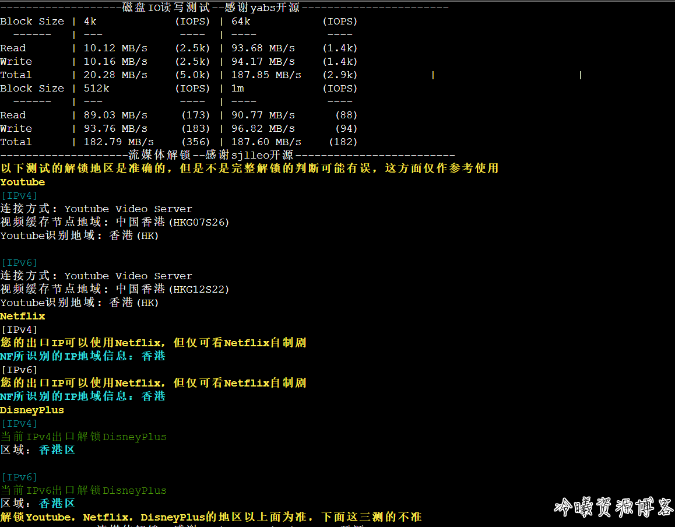Click the 512k total 182.79 MB/s value
This screenshot has height=527, width=675.
point(118,142)
